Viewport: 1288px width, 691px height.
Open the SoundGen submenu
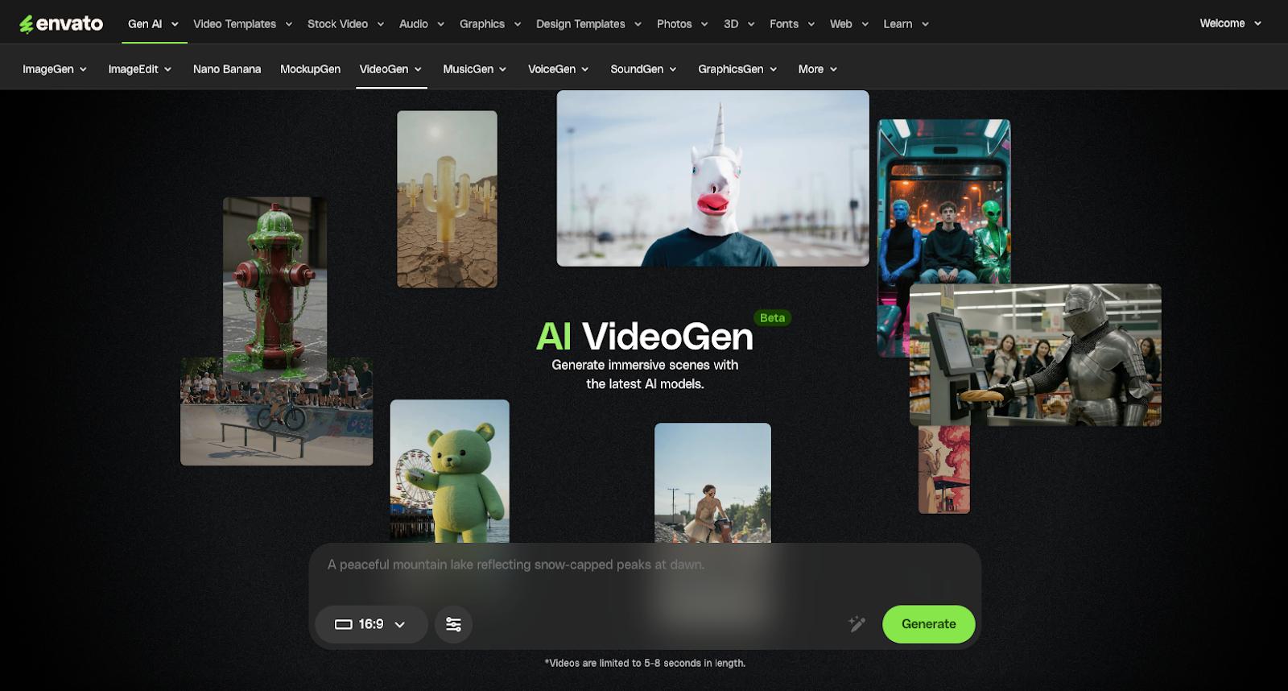[x=644, y=69]
